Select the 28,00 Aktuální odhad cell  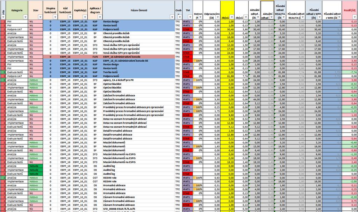(255, 61)
